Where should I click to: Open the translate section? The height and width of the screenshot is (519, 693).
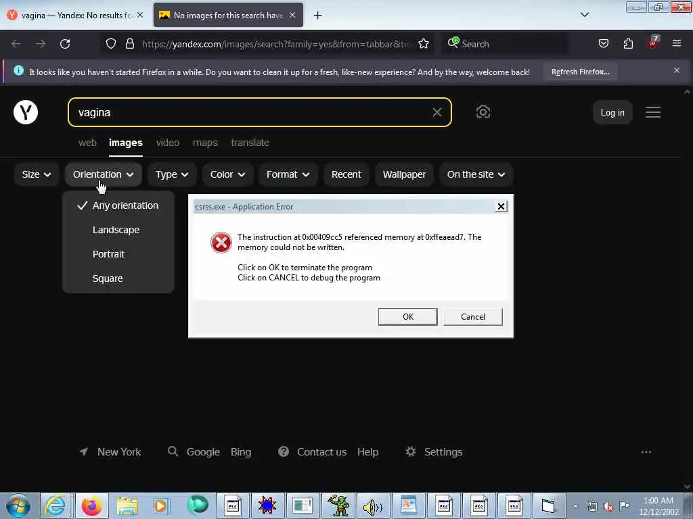(250, 143)
